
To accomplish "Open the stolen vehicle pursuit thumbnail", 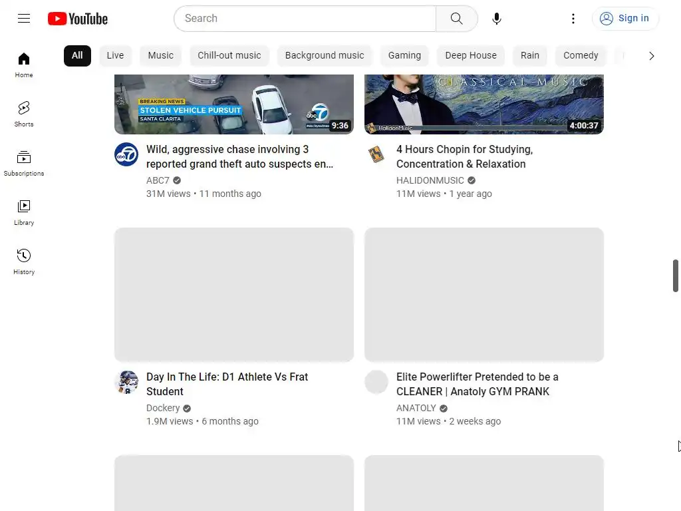I will (x=234, y=104).
